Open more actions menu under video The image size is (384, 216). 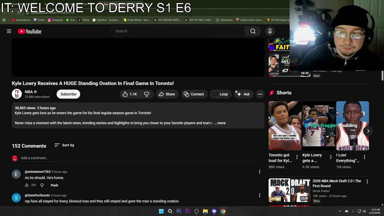[260, 94]
